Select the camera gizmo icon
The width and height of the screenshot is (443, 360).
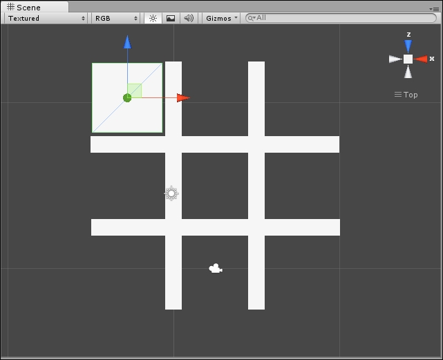216,269
